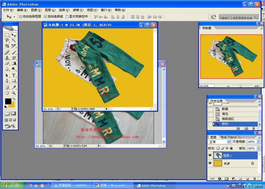Switch to Standard editing mode

tap(7, 113)
